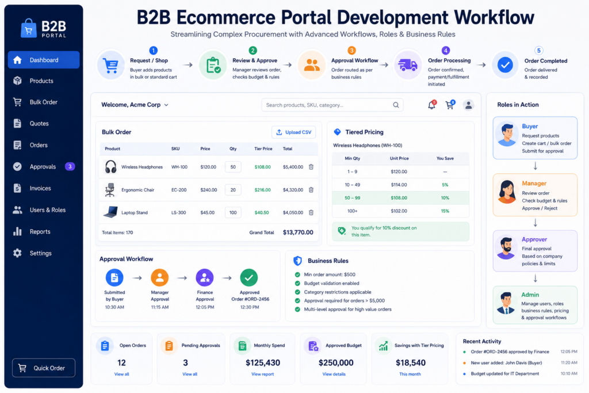Click the Order Processing truck step icon
This screenshot has width=589, height=393.
tap(408, 65)
